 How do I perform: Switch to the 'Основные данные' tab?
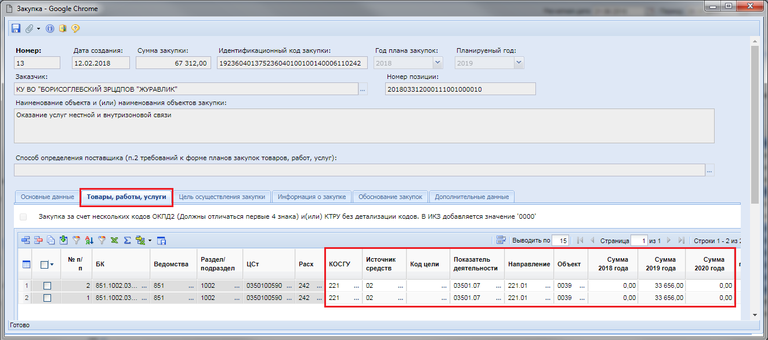tap(47, 197)
